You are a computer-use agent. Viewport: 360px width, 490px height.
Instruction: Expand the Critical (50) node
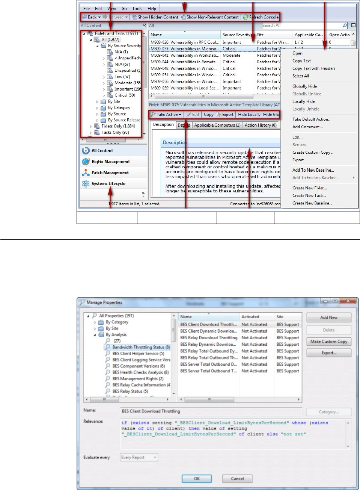pyautogui.click(x=104, y=95)
